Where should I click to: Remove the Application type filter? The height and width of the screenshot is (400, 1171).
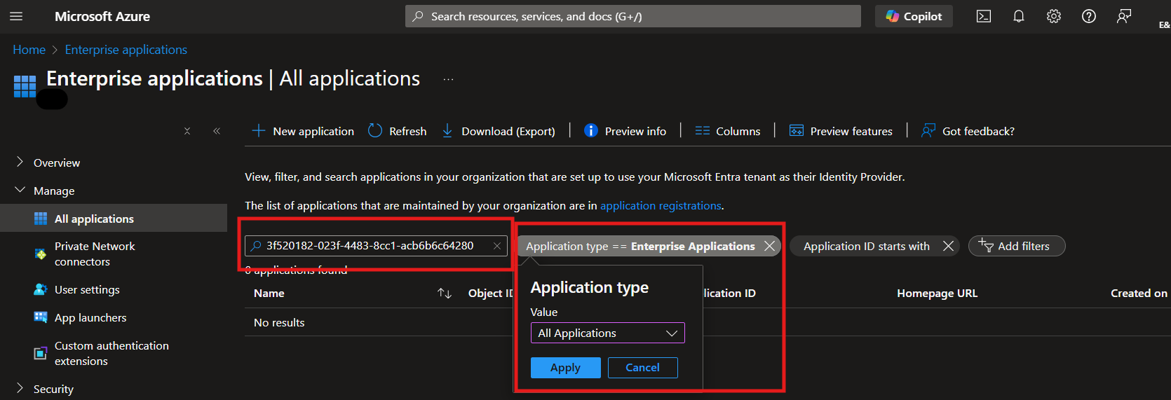[x=769, y=246]
